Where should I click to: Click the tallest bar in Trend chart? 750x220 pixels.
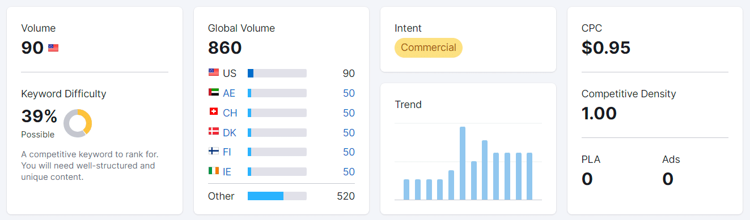(x=463, y=163)
